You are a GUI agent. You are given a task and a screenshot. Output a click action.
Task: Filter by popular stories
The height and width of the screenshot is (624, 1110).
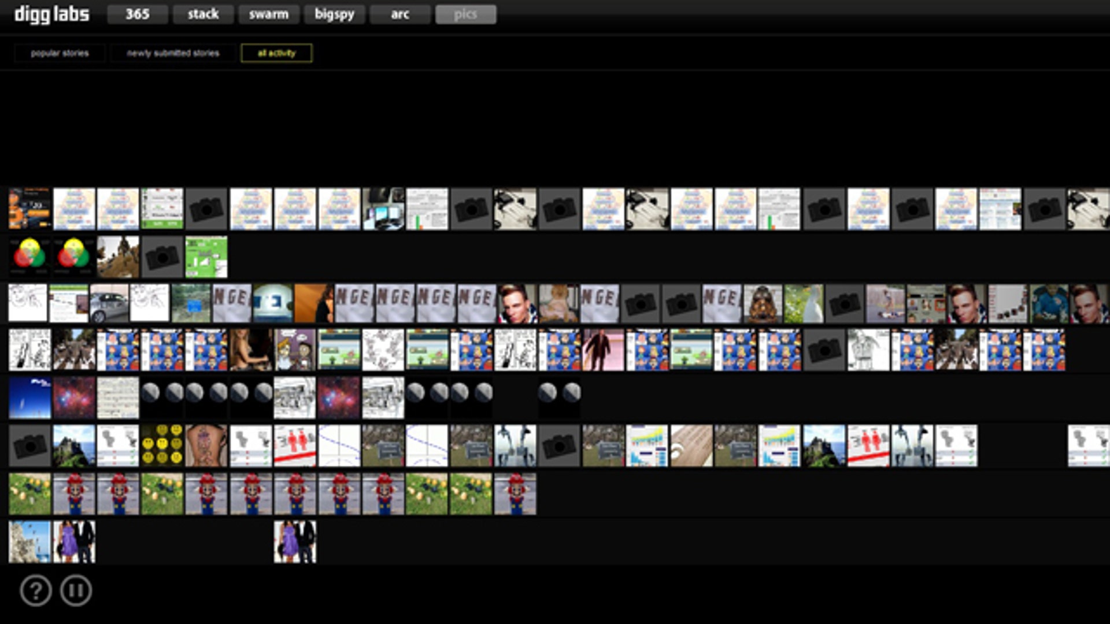(60, 53)
